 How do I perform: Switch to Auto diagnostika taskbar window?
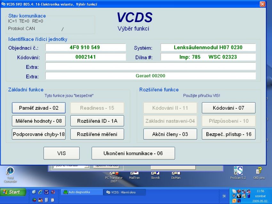pyautogui.click(x=81, y=192)
